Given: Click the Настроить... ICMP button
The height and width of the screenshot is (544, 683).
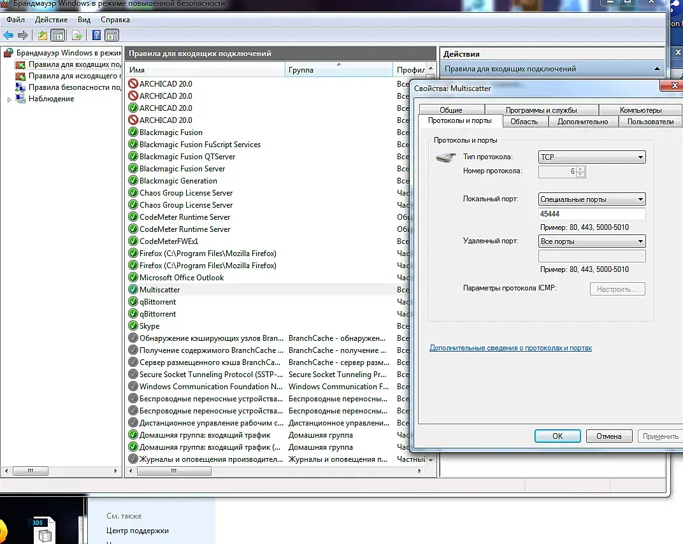Looking at the screenshot, I should [x=617, y=289].
